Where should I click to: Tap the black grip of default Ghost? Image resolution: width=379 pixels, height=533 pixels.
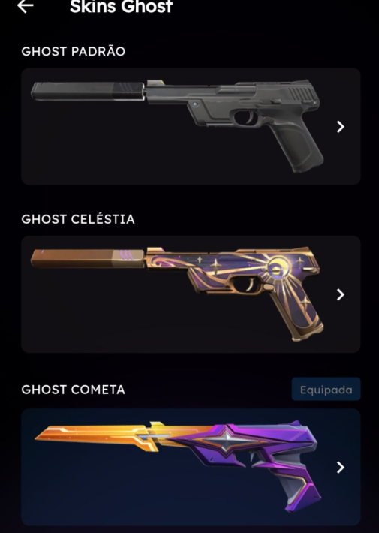click(297, 146)
